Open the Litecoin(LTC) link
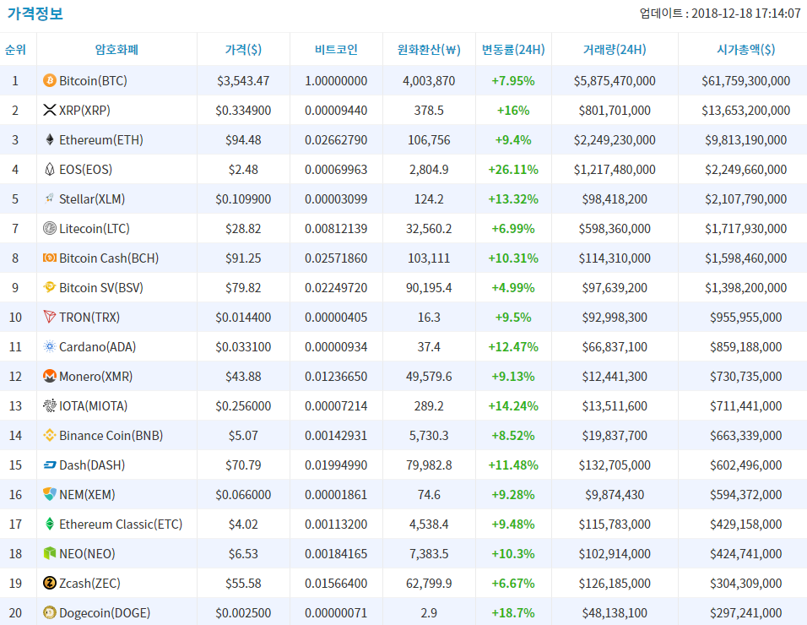 [x=95, y=229]
